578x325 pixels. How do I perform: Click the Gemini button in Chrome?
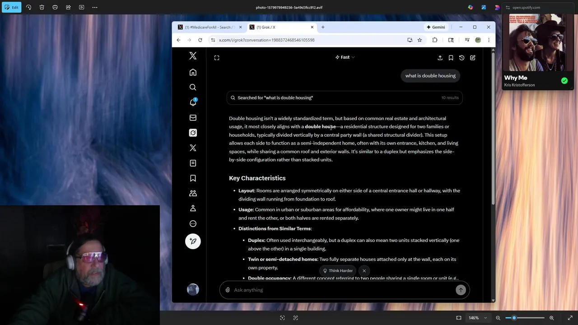436,27
